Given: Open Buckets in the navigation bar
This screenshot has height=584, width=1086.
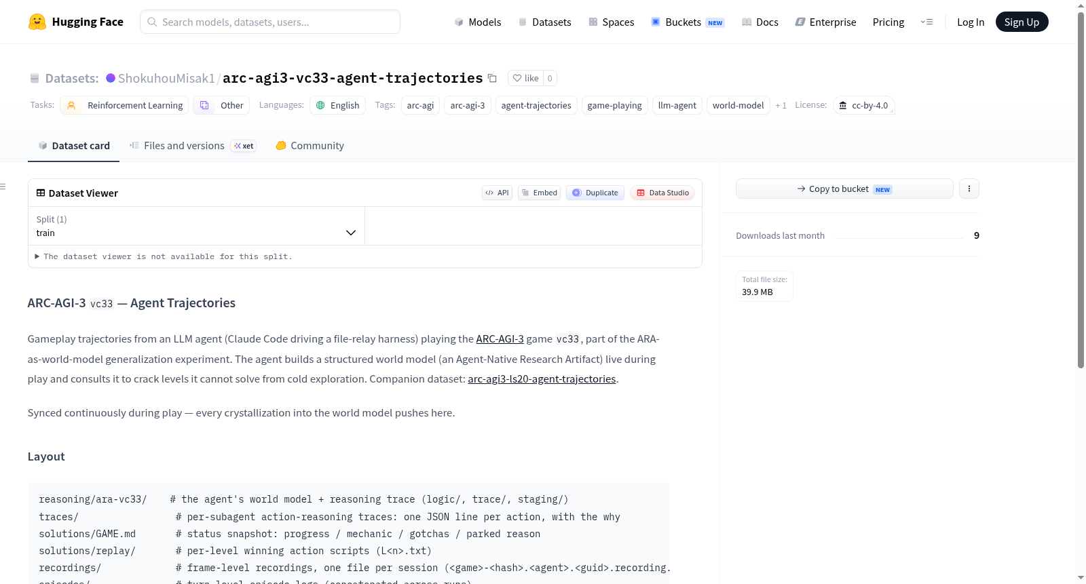Looking at the screenshot, I should pyautogui.click(x=688, y=22).
